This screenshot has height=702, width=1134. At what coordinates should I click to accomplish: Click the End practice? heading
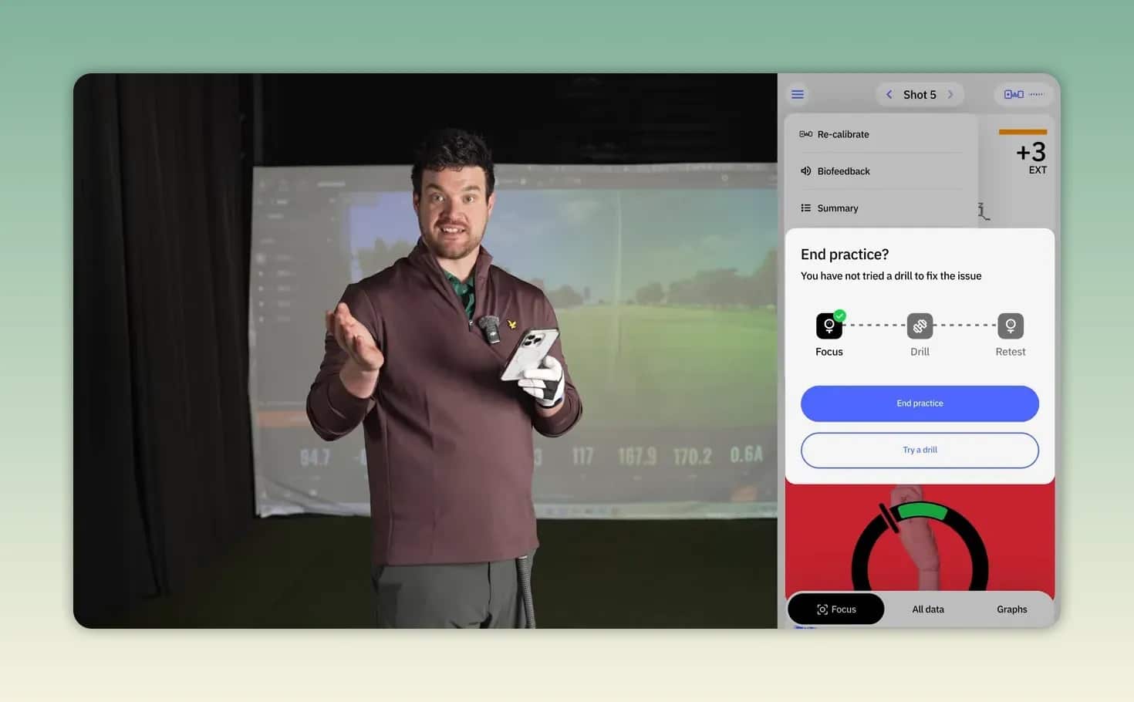845,255
